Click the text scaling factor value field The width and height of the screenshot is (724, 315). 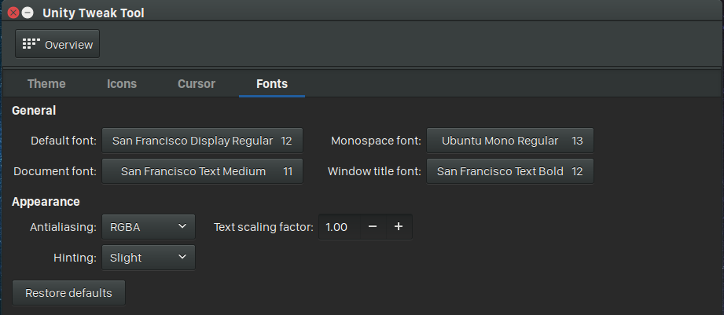(340, 227)
